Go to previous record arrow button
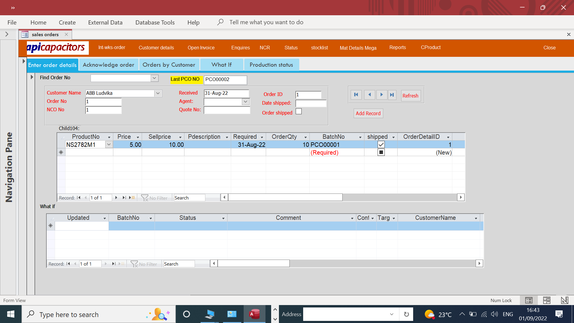 370,95
